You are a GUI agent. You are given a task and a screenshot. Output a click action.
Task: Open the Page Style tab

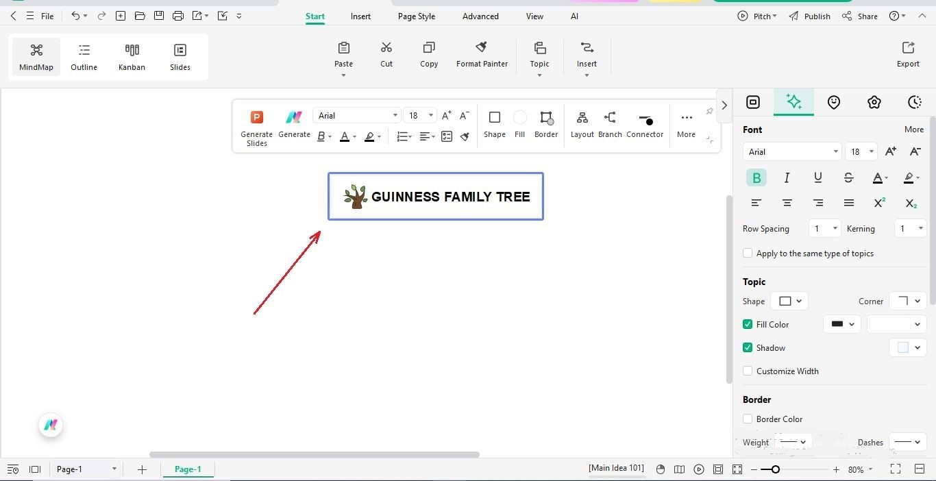pos(416,16)
